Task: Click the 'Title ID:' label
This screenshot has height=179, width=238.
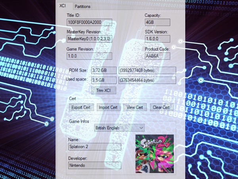Action: coord(73,16)
